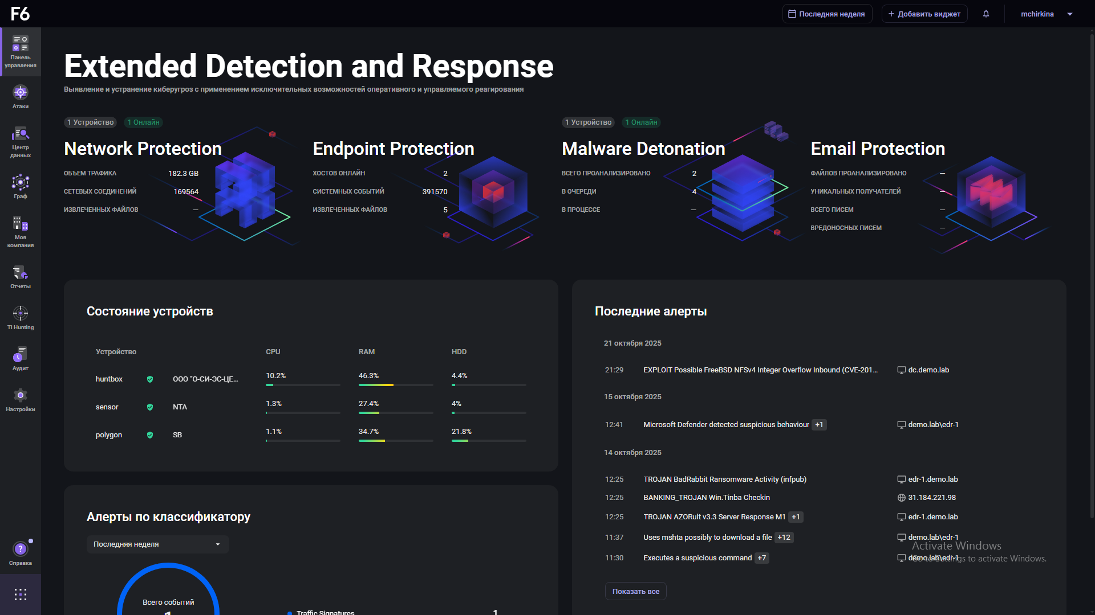1095x615 pixels.
Task: Click the notifications bell icon
Action: pyautogui.click(x=986, y=14)
